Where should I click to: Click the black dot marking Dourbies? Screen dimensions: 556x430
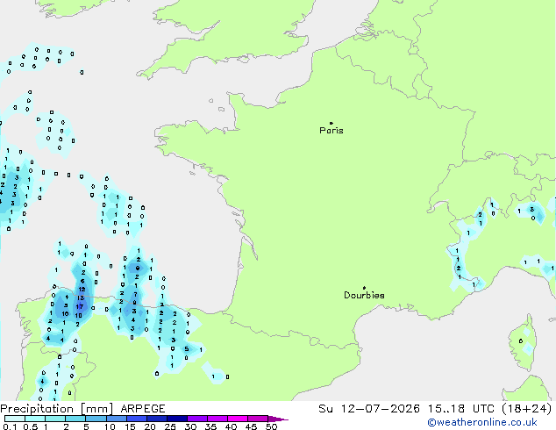tap(364, 288)
